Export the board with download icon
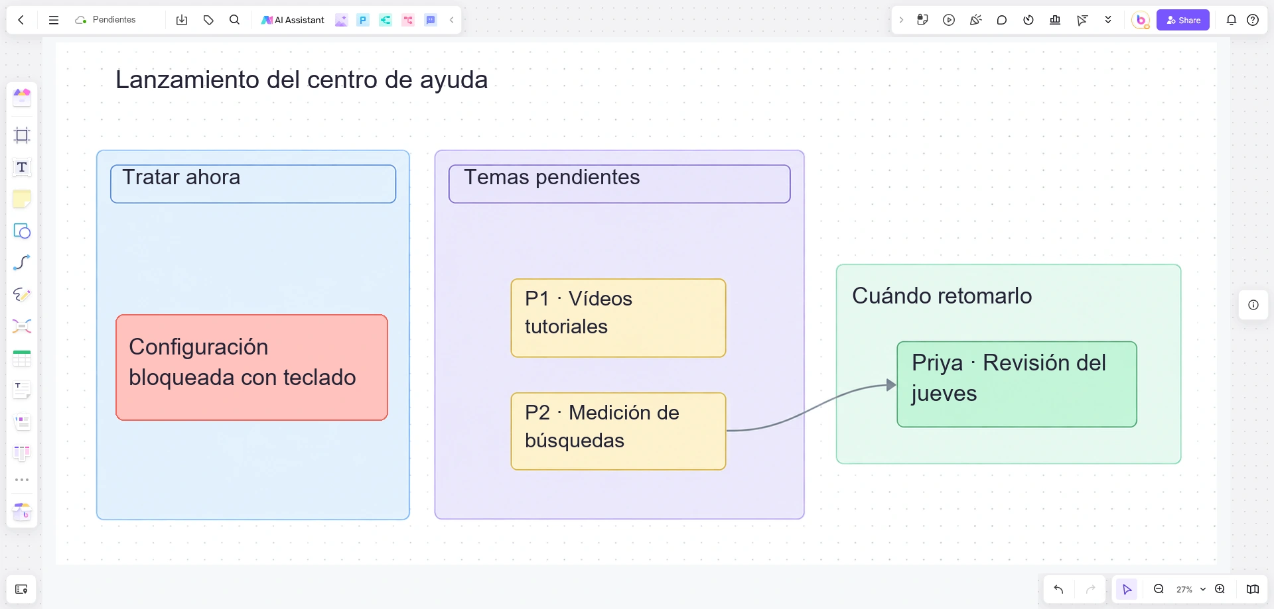This screenshot has height=609, width=1274. click(182, 20)
